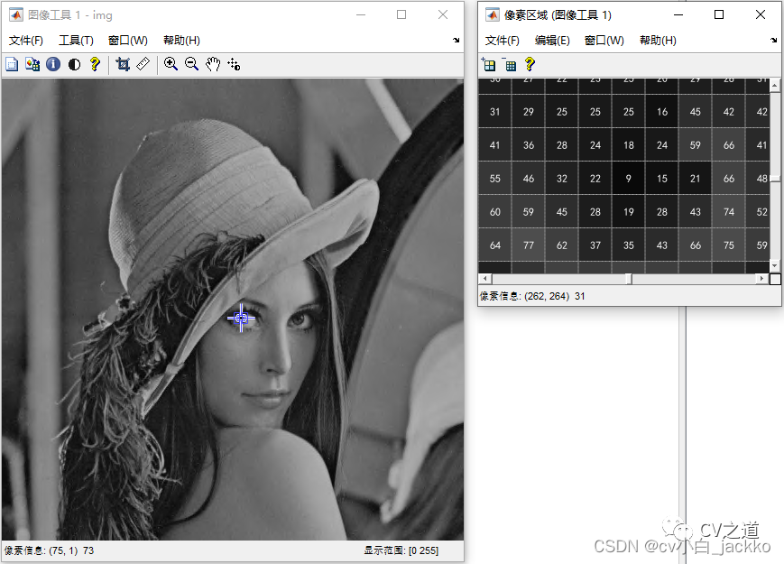
Task: Zoom in the Pixel Region grid (plus icon)
Action: click(x=488, y=64)
